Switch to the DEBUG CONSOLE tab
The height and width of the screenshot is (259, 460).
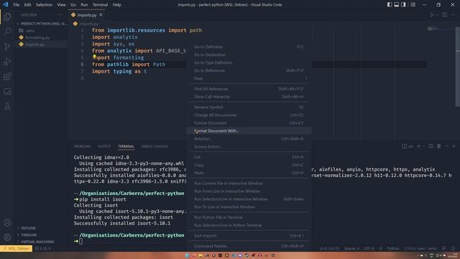(x=155, y=146)
